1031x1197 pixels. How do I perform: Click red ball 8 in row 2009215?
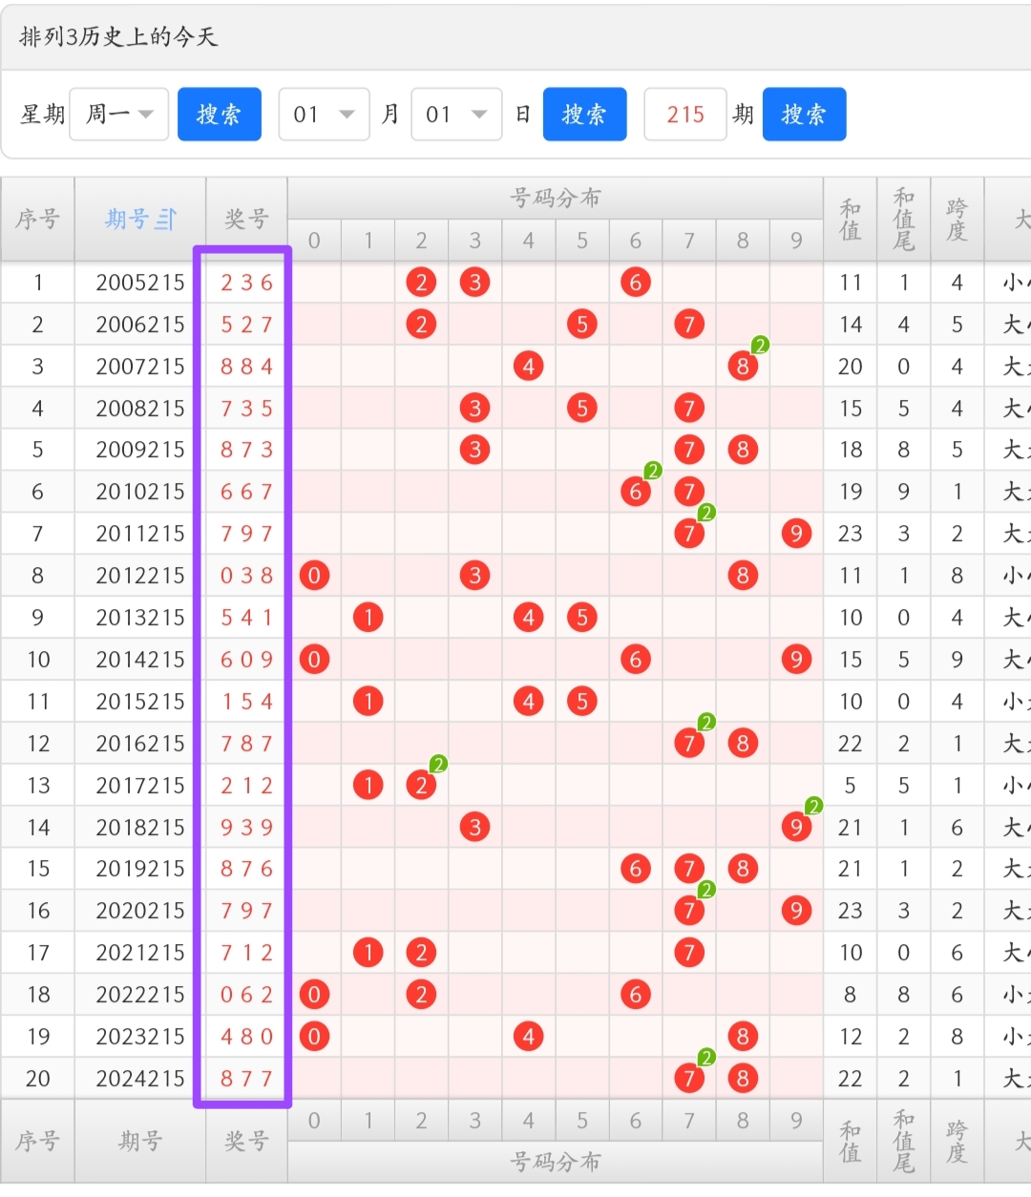pos(743,450)
